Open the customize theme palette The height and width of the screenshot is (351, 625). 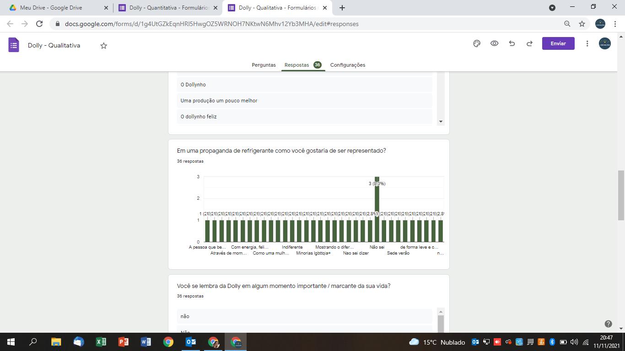coord(477,43)
